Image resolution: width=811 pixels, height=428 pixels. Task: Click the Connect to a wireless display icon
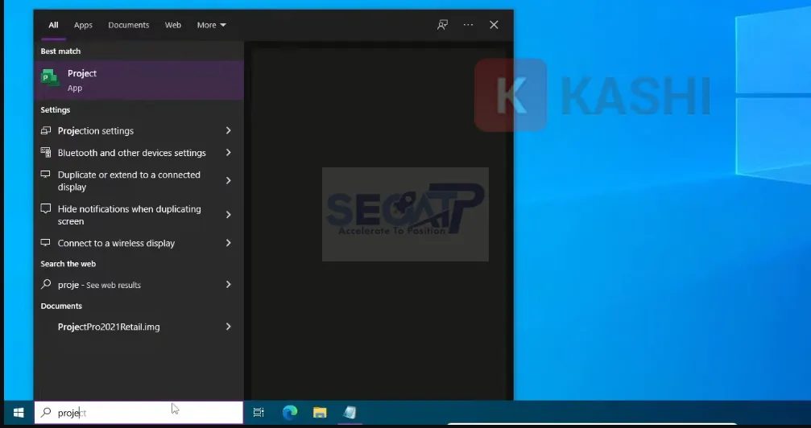(x=46, y=242)
